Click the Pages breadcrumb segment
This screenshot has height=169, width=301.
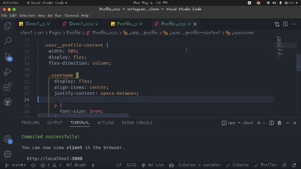click(55, 33)
